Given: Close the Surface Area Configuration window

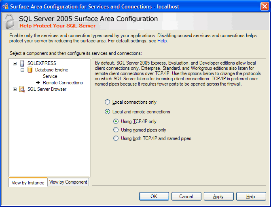Looking at the screenshot, I should [x=264, y=6].
